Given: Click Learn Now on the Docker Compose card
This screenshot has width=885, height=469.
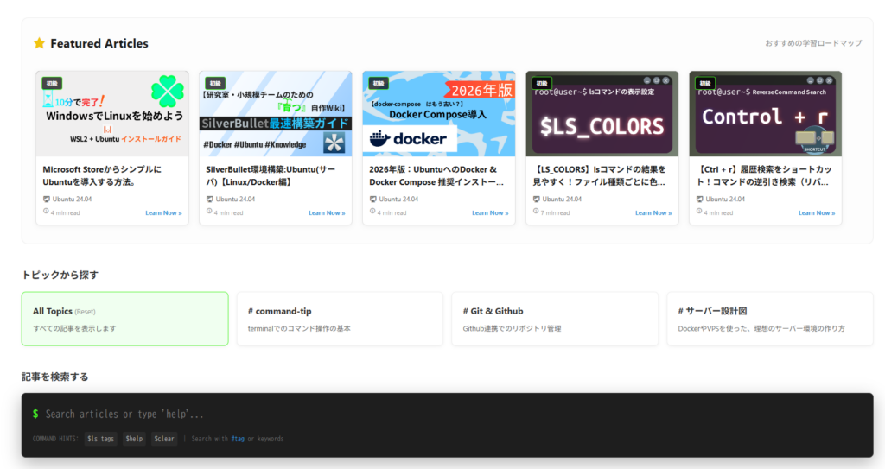Looking at the screenshot, I should click(x=490, y=212).
